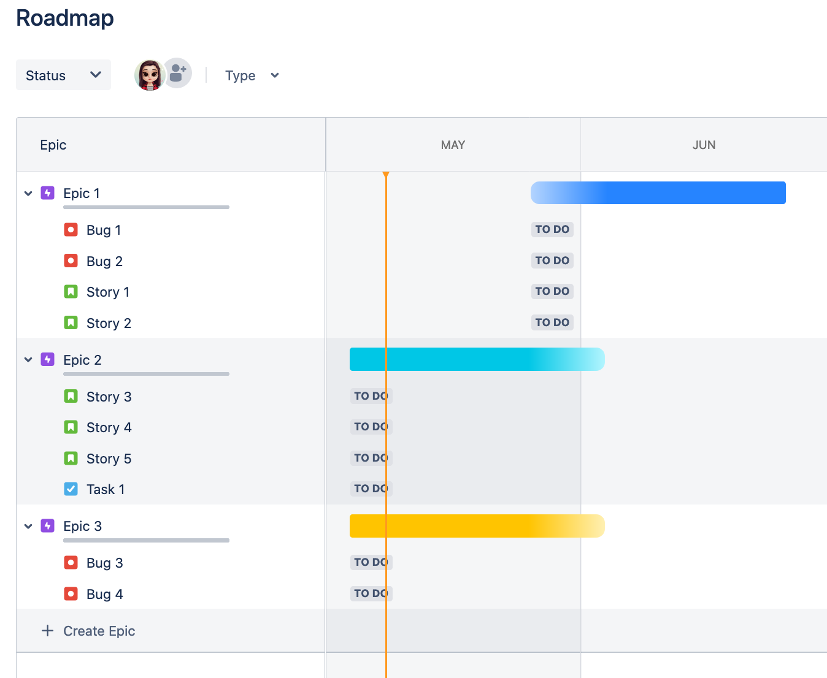Image resolution: width=827 pixels, height=678 pixels.
Task: Collapse Epic 2 using its chevron
Action: [28, 359]
